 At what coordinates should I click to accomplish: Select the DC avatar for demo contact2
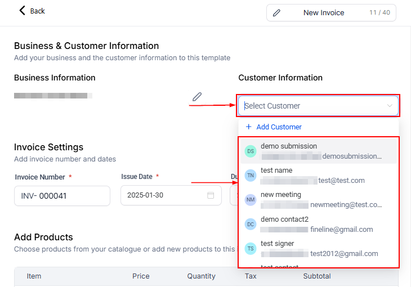[x=251, y=225]
